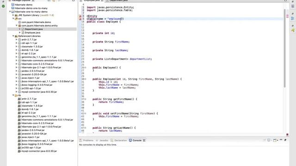This screenshot has height=166, width=296.
Task: Select Department.java in Package Explorer
Action: 34,29
